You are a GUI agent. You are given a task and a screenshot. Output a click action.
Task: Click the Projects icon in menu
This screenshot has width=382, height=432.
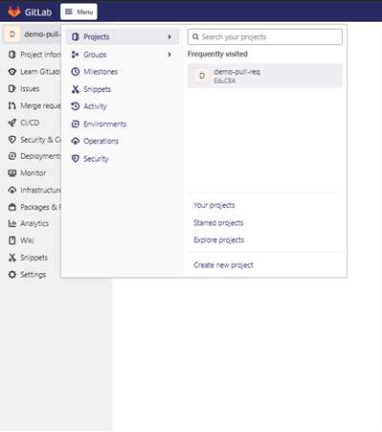pyautogui.click(x=76, y=37)
